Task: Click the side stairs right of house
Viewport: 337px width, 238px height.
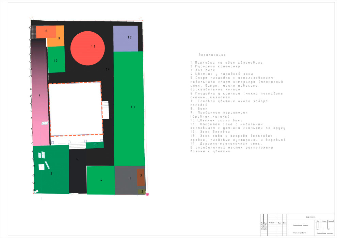Action: [x=105, y=109]
